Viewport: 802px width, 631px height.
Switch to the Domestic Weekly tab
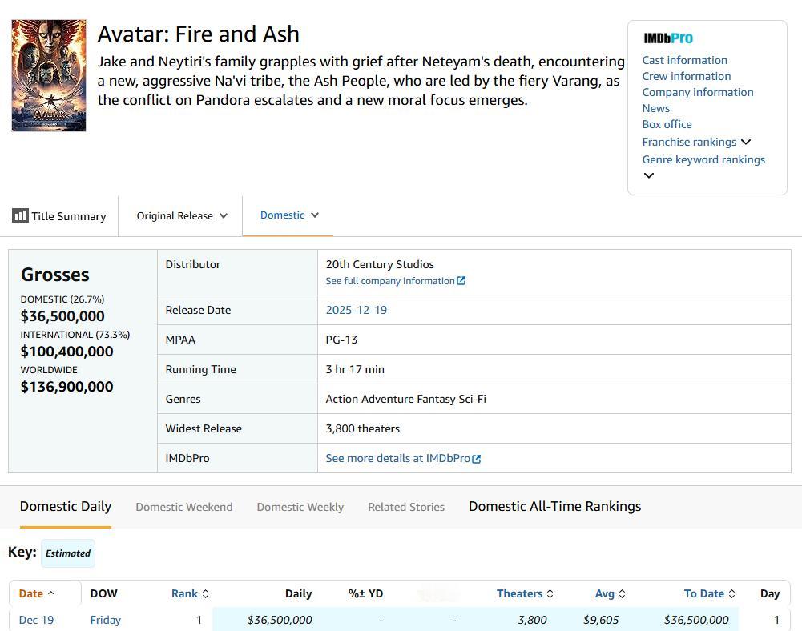click(300, 507)
